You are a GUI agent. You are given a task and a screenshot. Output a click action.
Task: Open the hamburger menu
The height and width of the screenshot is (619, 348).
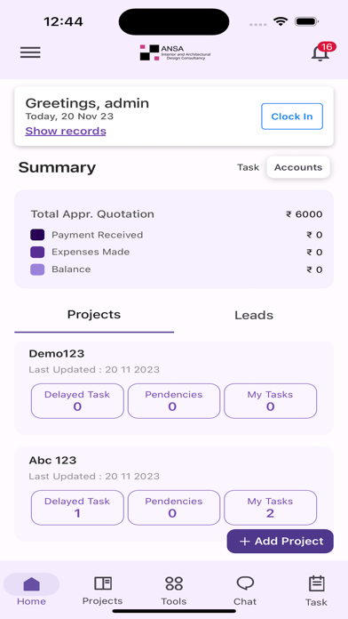point(30,52)
